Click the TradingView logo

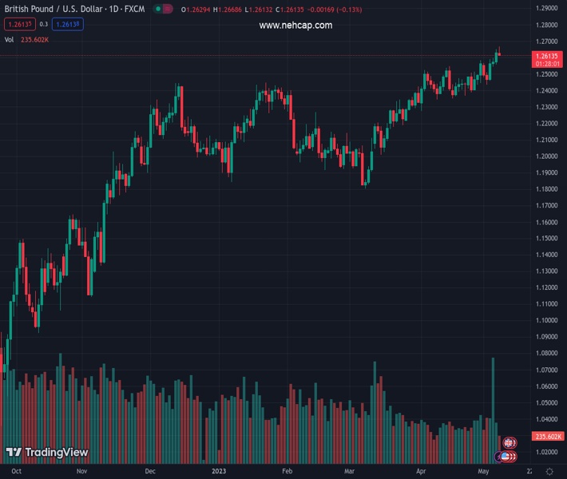click(x=46, y=453)
